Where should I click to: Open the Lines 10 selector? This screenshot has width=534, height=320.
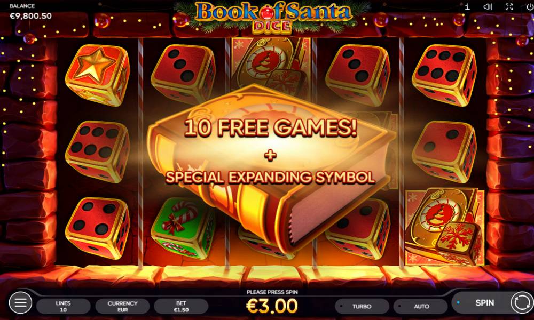(x=64, y=306)
